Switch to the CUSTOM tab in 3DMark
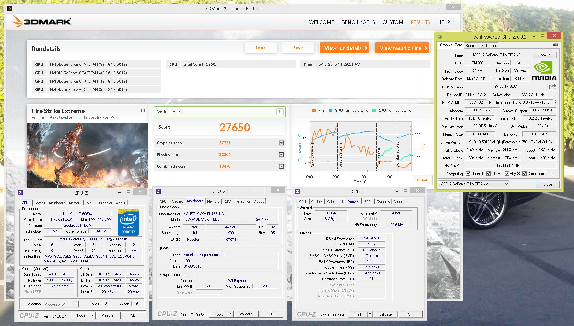 click(392, 22)
